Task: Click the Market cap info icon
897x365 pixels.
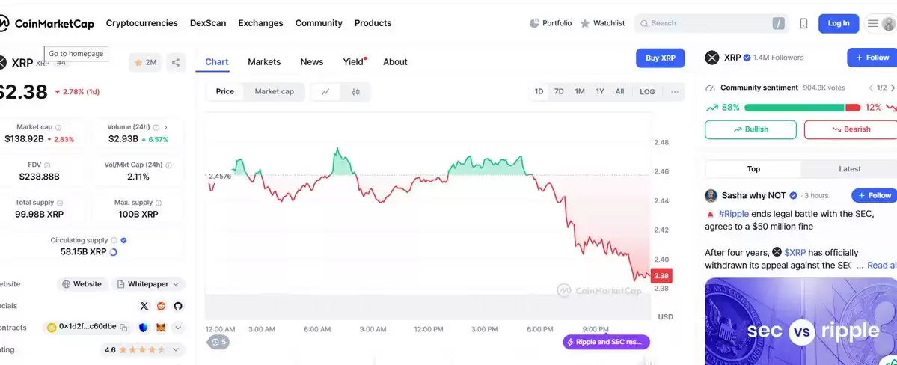Action: 58,128
